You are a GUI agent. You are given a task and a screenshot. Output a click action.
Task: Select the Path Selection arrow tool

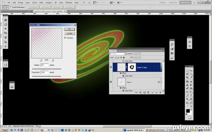pos(187,99)
